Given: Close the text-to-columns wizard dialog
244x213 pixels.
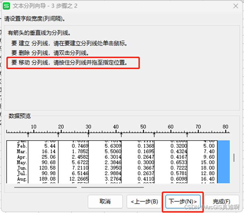Looking at the screenshot, I should [x=236, y=6].
